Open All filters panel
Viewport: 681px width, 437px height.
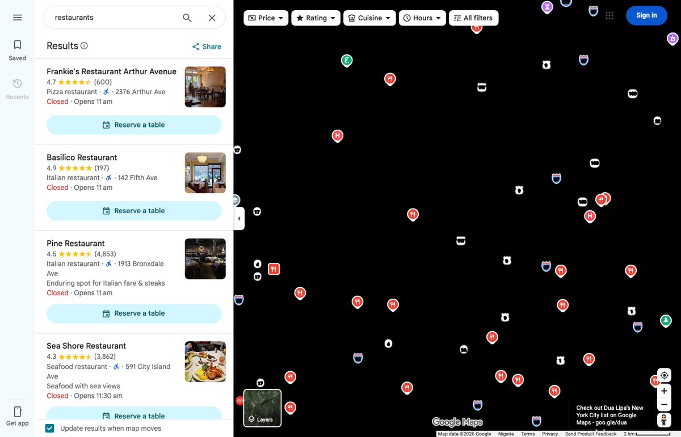point(474,18)
